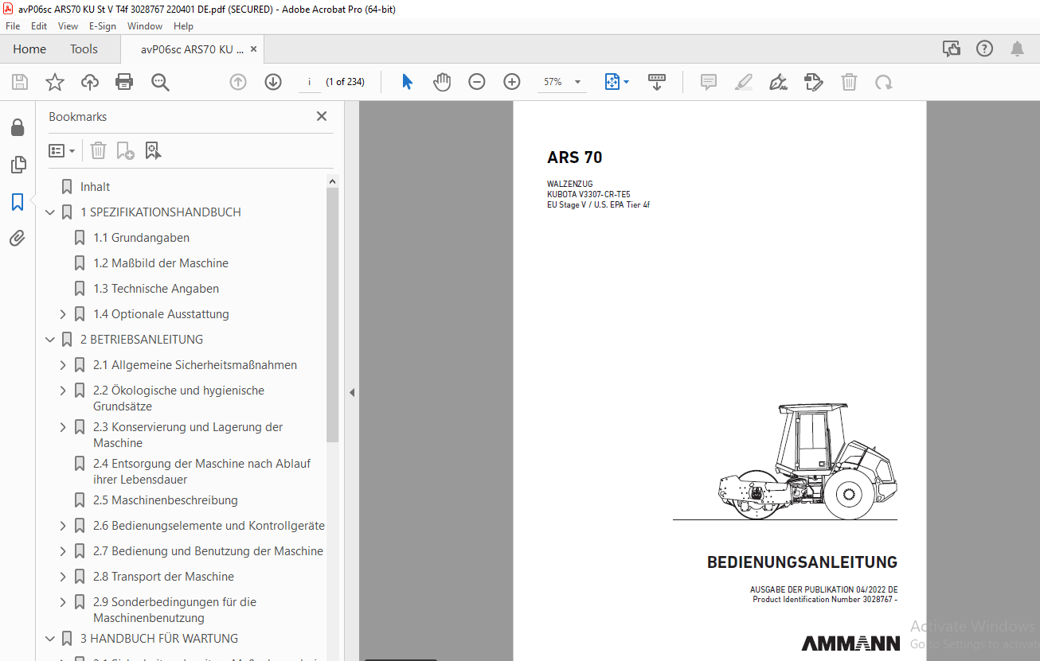Delete selected bookmark trash icon

coord(98,150)
